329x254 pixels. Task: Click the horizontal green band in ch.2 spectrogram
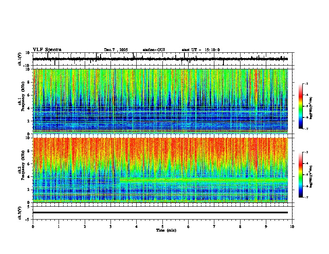[204, 180]
